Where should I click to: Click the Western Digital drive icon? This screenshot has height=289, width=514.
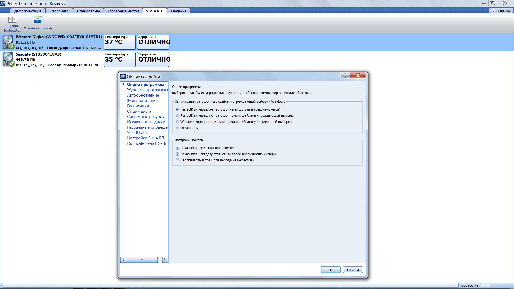pyautogui.click(x=7, y=42)
